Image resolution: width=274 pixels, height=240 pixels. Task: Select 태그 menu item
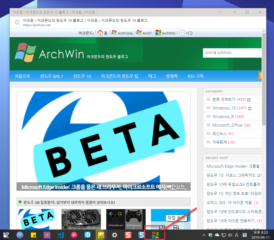[x=152, y=76]
